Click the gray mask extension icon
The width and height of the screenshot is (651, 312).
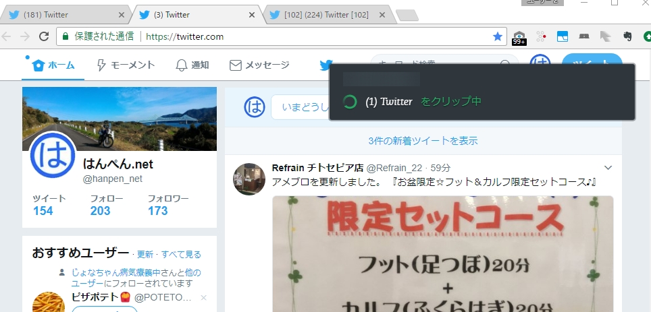[x=583, y=36]
